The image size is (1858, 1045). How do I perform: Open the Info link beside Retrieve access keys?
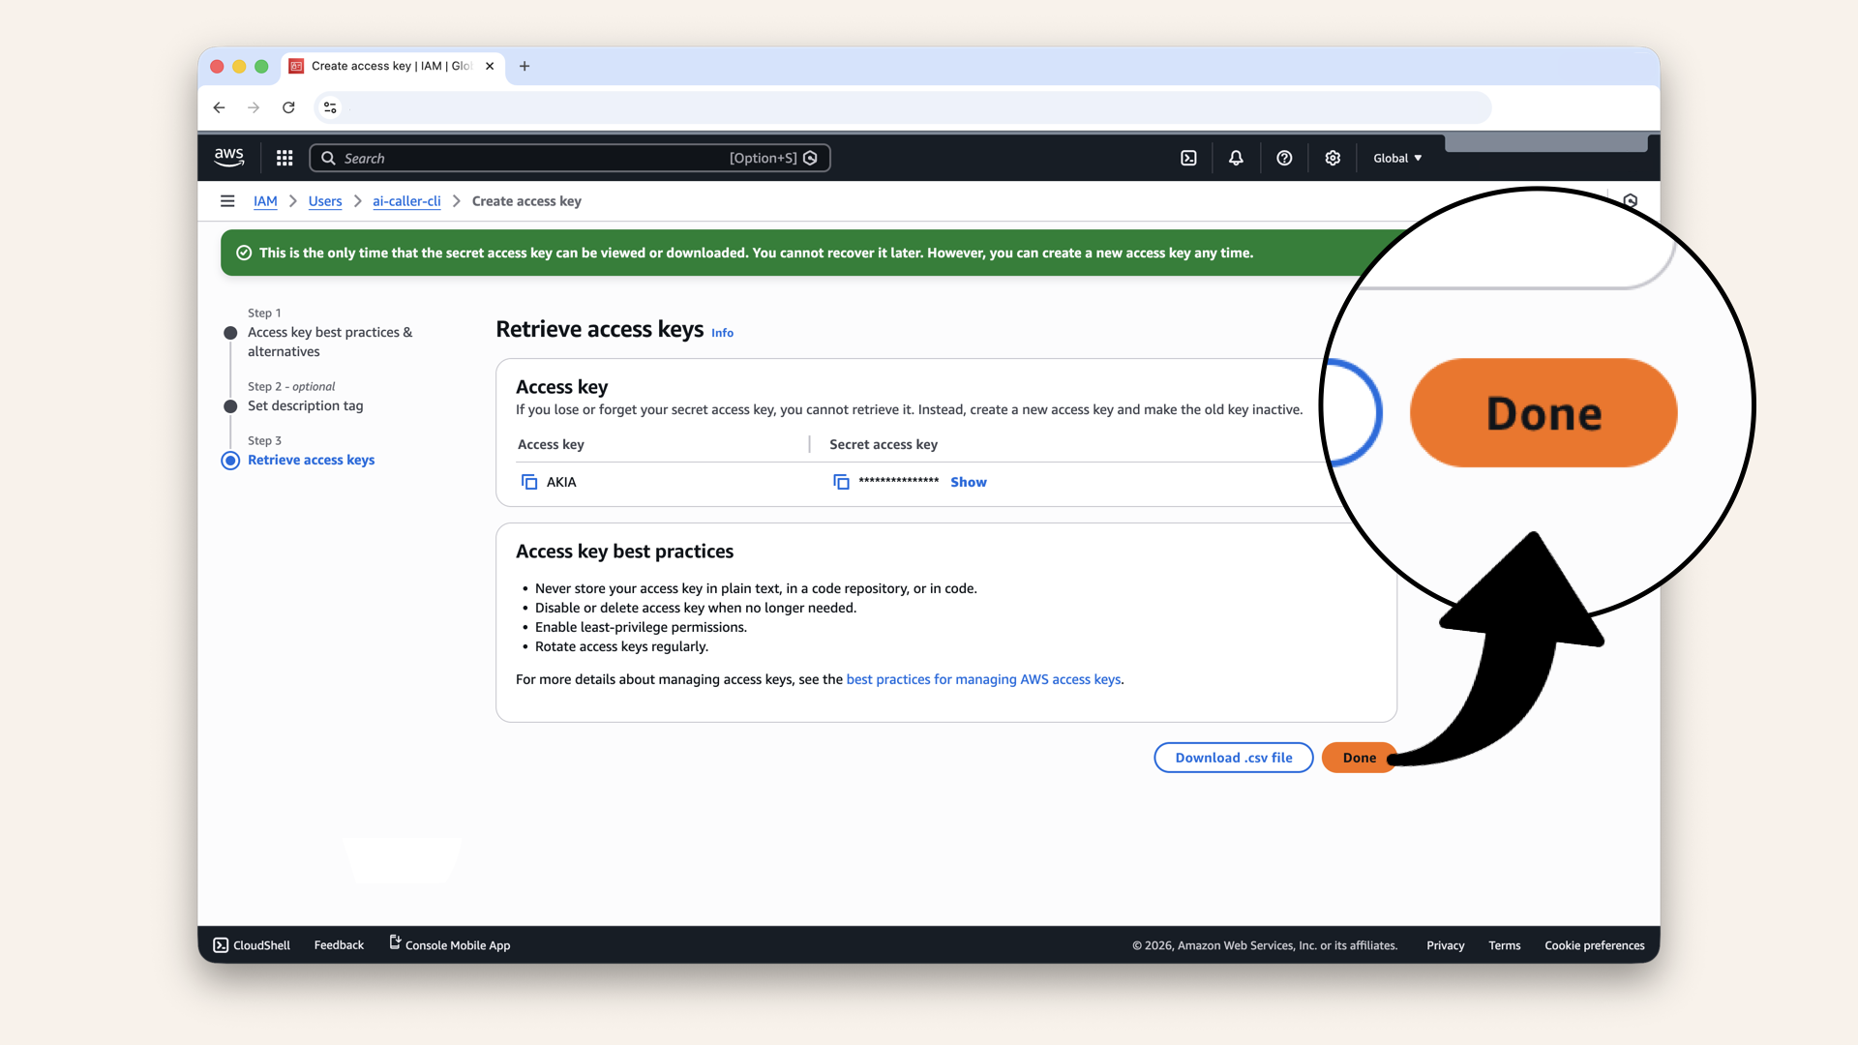click(x=722, y=333)
